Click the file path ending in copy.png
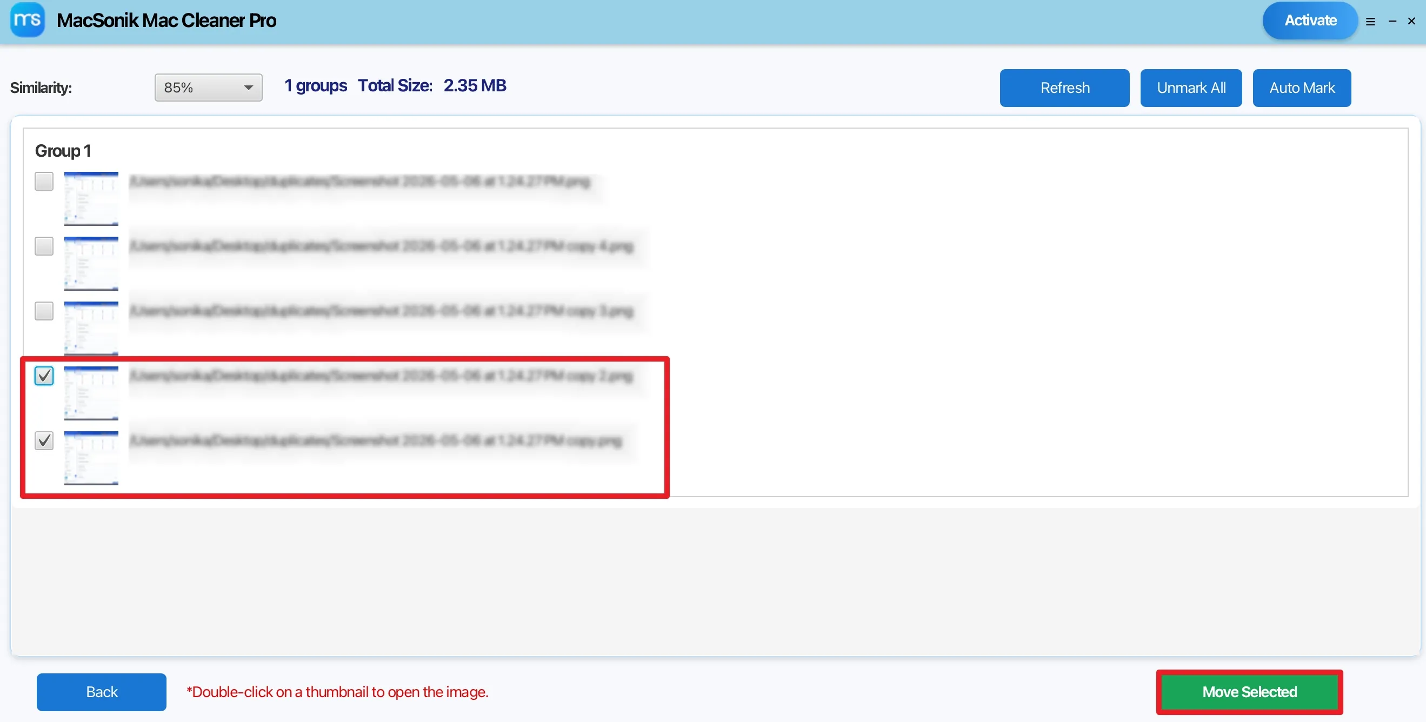The height and width of the screenshot is (722, 1426). tap(376, 440)
